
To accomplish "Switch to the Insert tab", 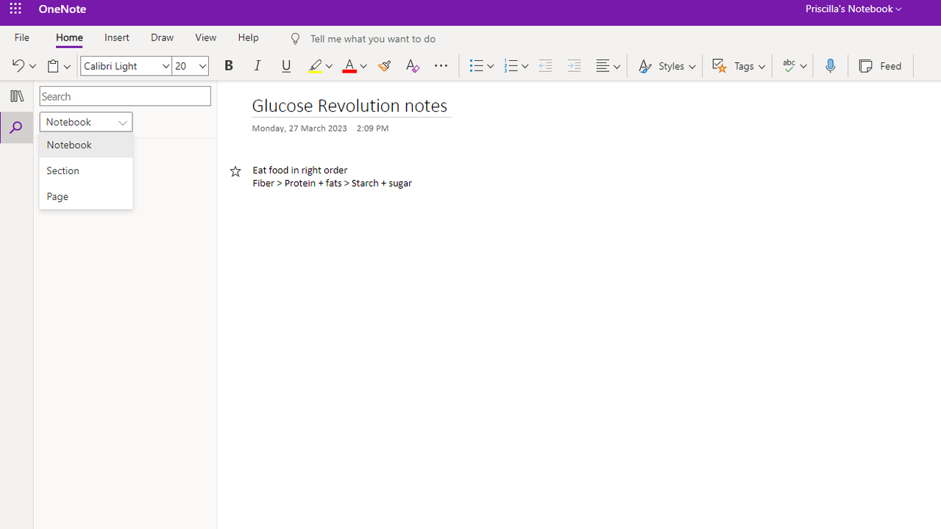I will tap(117, 37).
